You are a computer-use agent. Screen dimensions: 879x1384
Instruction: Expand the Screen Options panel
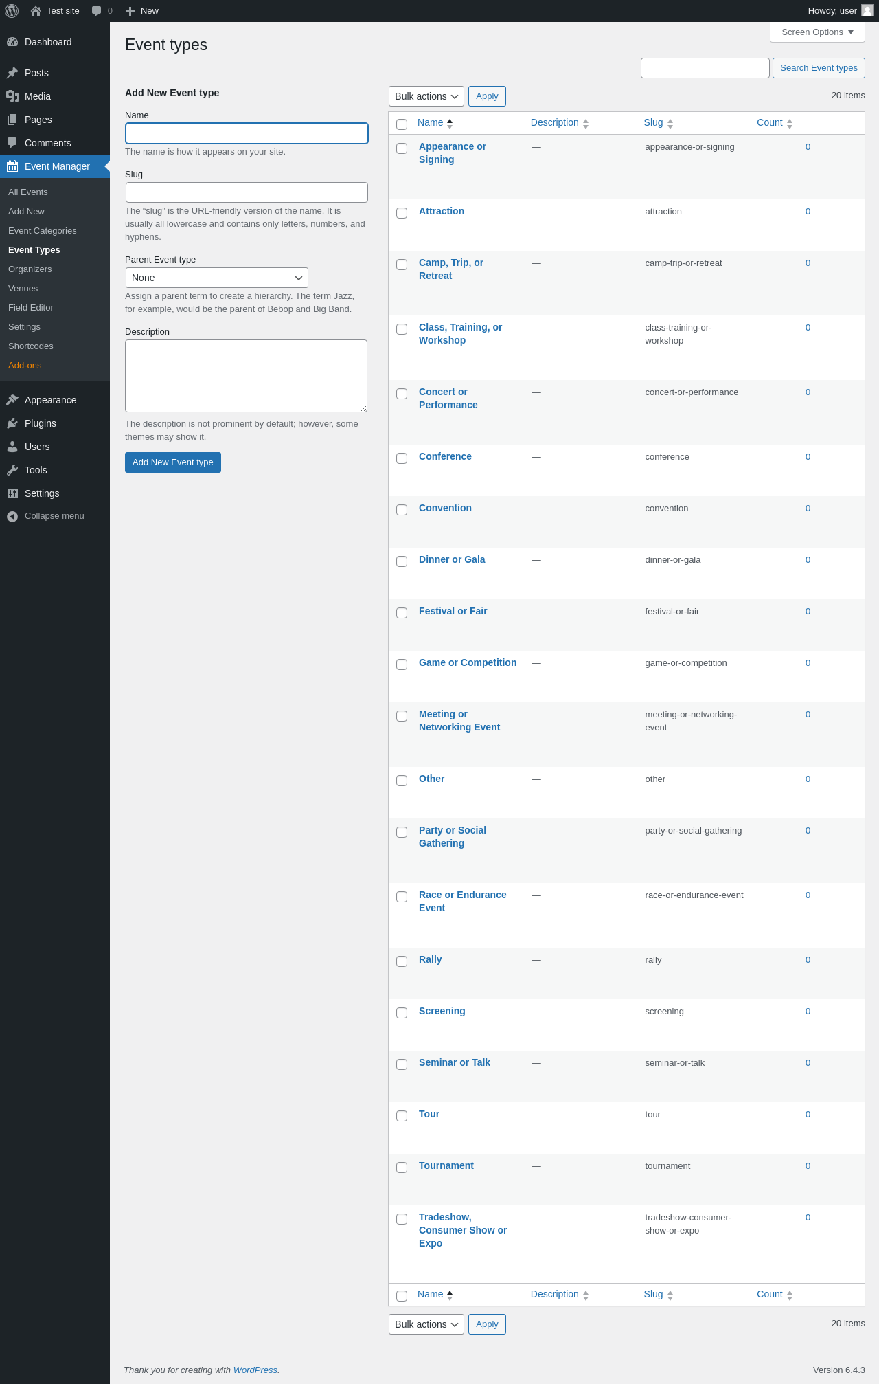pos(817,32)
